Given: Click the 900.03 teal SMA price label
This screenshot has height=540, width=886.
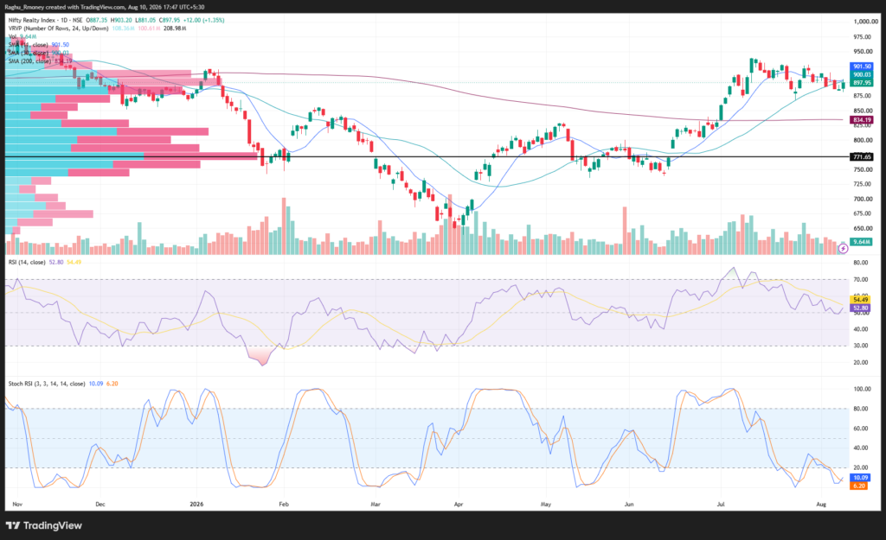Looking at the screenshot, I should (x=862, y=74).
